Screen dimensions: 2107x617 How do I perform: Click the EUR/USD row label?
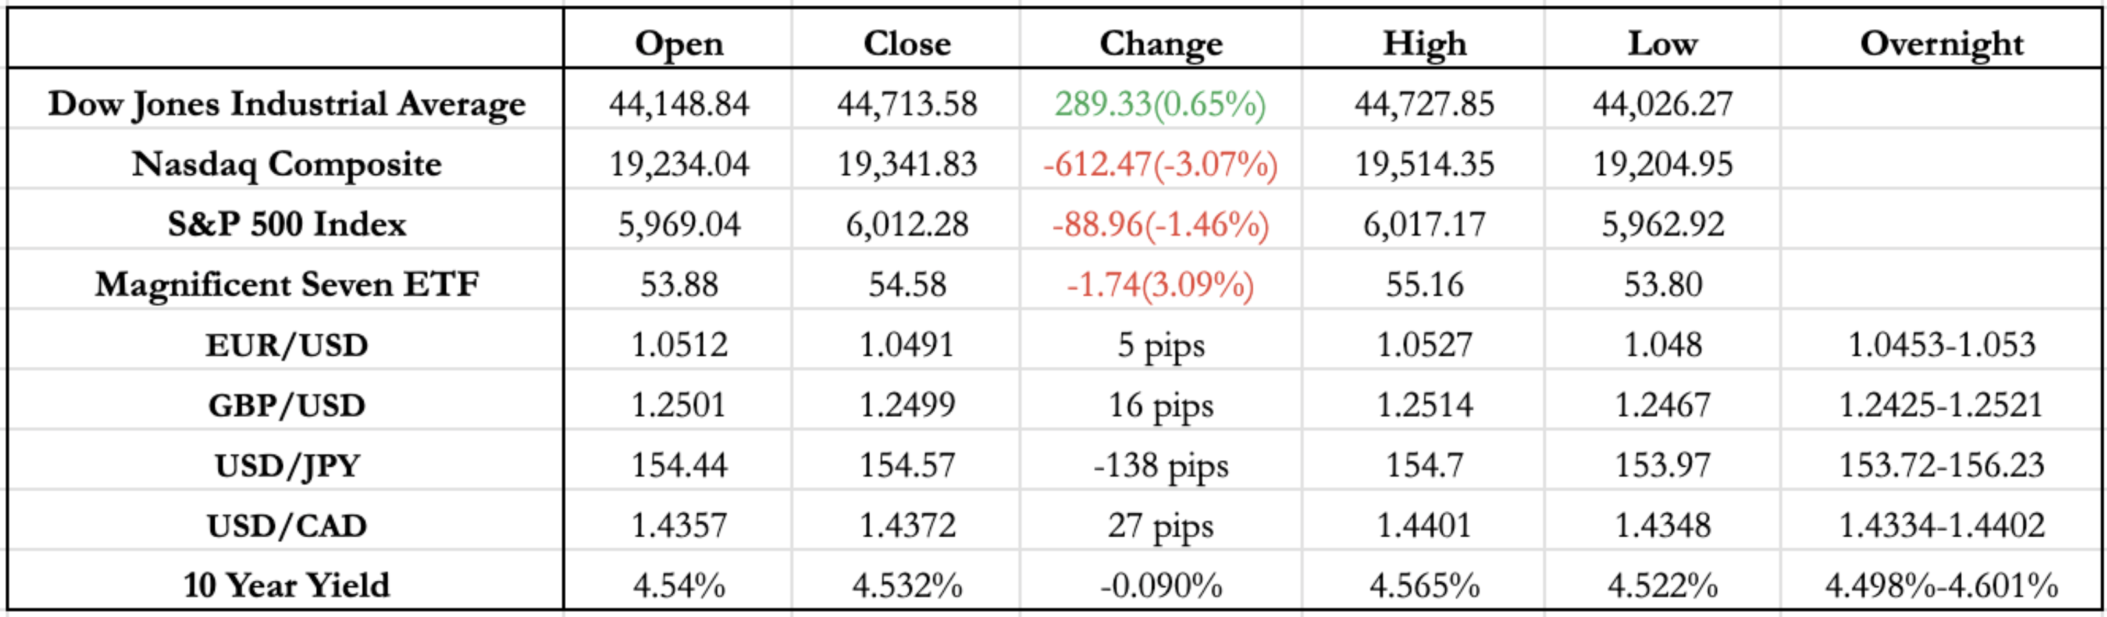point(286,345)
